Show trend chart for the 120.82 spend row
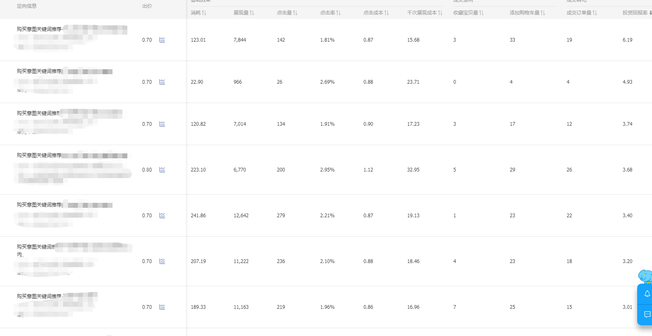 162,124
